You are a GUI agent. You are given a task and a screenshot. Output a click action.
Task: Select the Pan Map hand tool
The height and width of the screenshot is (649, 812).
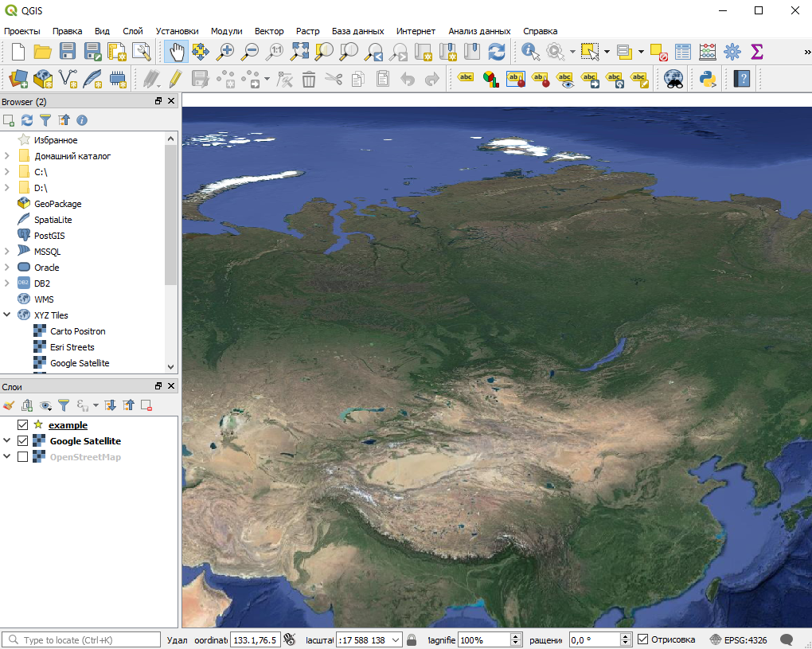[x=176, y=52]
